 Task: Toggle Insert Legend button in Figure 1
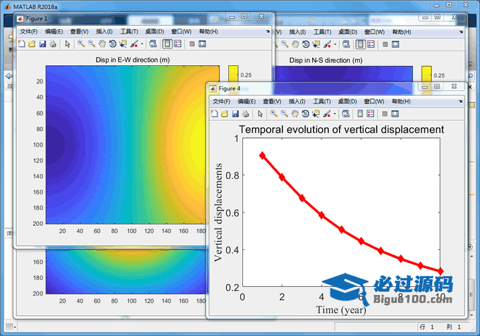point(178,44)
